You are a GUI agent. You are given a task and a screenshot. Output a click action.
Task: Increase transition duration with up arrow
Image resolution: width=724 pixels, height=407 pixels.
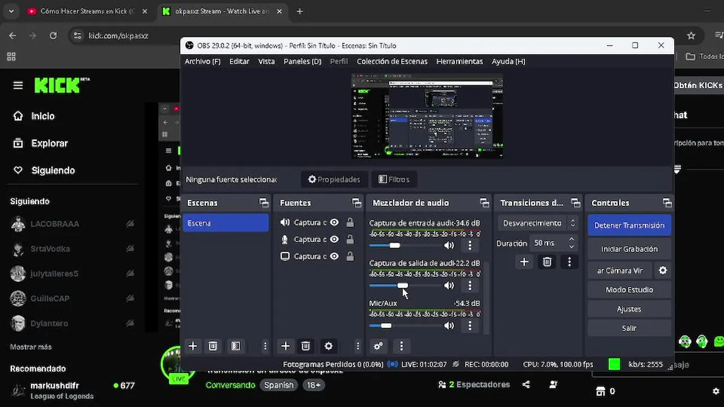point(571,240)
